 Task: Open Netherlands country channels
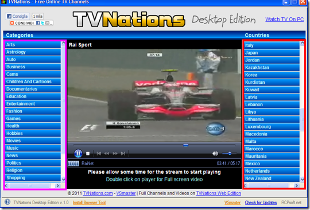pyautogui.click(x=272, y=171)
